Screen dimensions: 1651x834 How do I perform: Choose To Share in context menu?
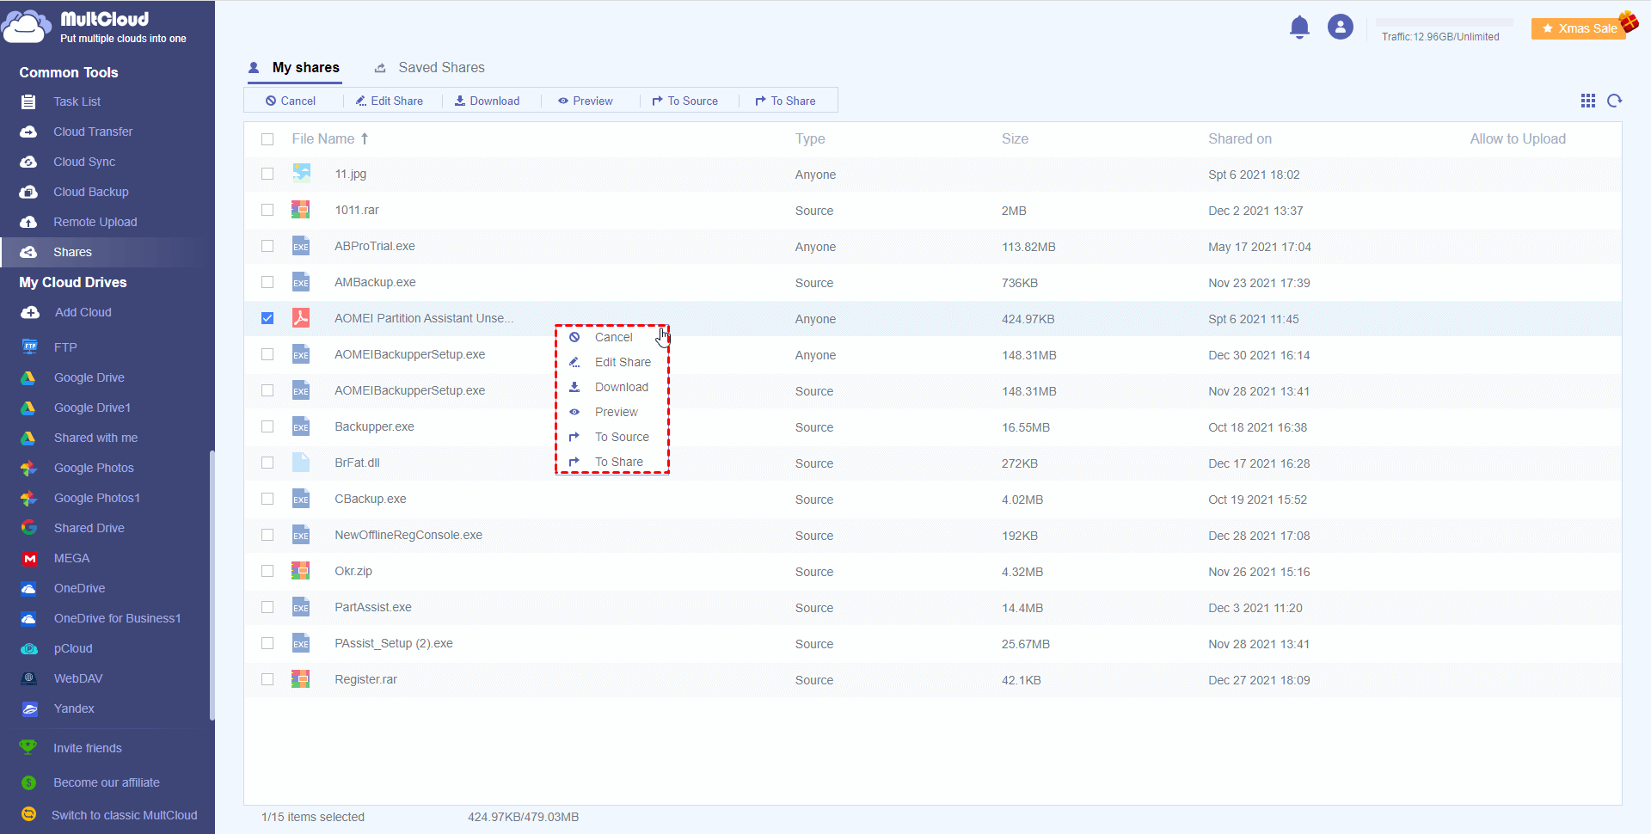612,462
